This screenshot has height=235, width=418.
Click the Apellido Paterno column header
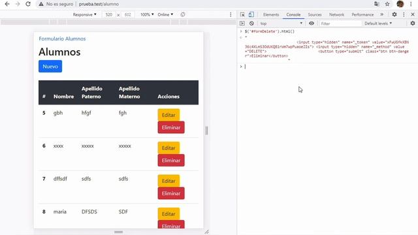tap(92, 93)
